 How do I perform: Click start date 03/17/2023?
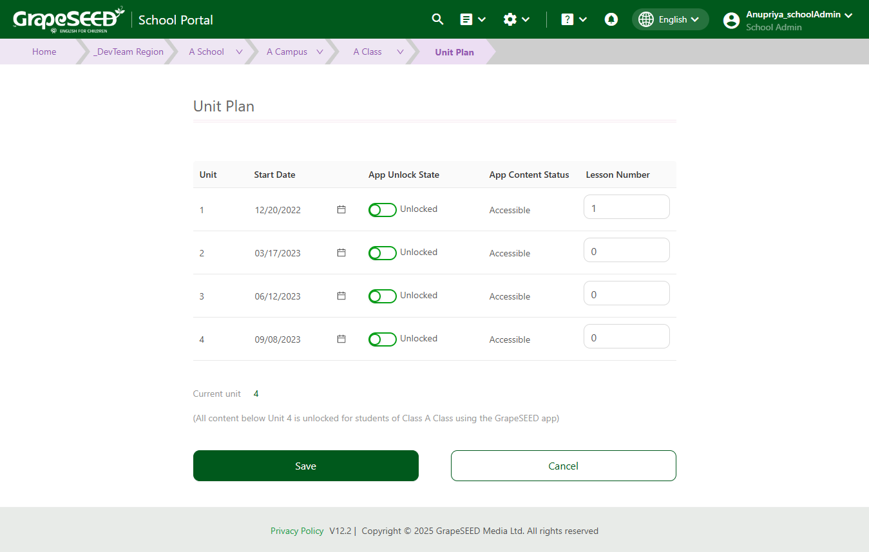pyautogui.click(x=278, y=253)
